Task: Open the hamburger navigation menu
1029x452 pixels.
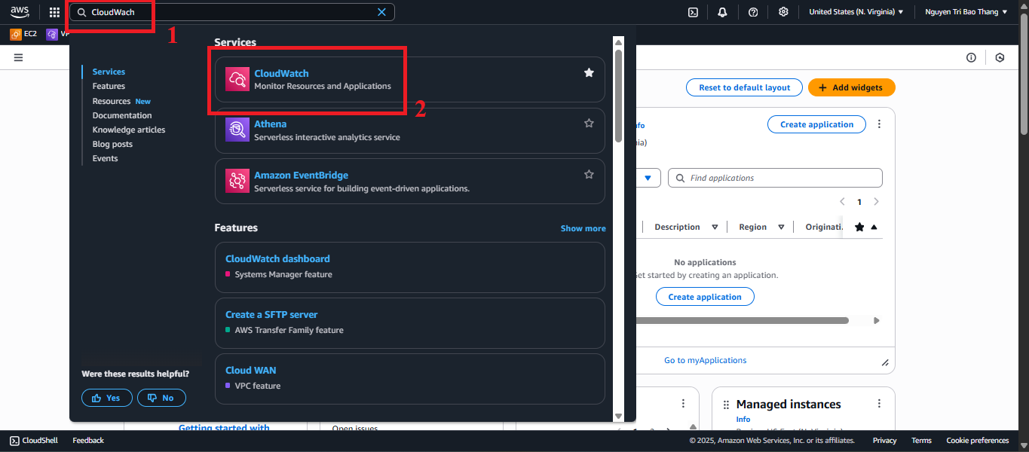Action: click(x=18, y=57)
